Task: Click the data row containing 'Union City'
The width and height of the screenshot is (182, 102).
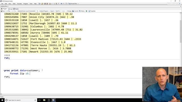Action: 39,17
